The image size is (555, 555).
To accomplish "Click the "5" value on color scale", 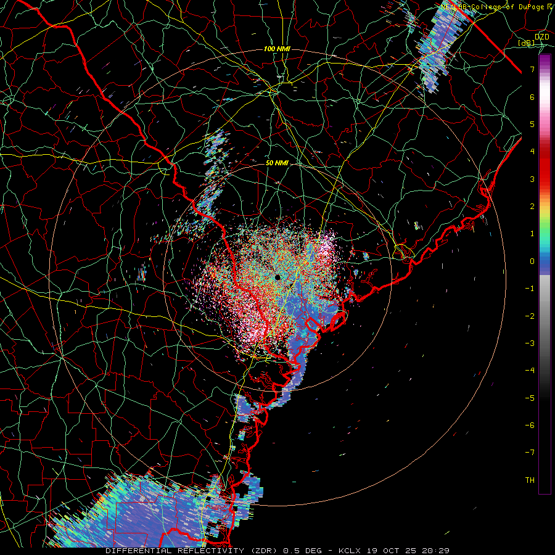I will click(x=532, y=124).
